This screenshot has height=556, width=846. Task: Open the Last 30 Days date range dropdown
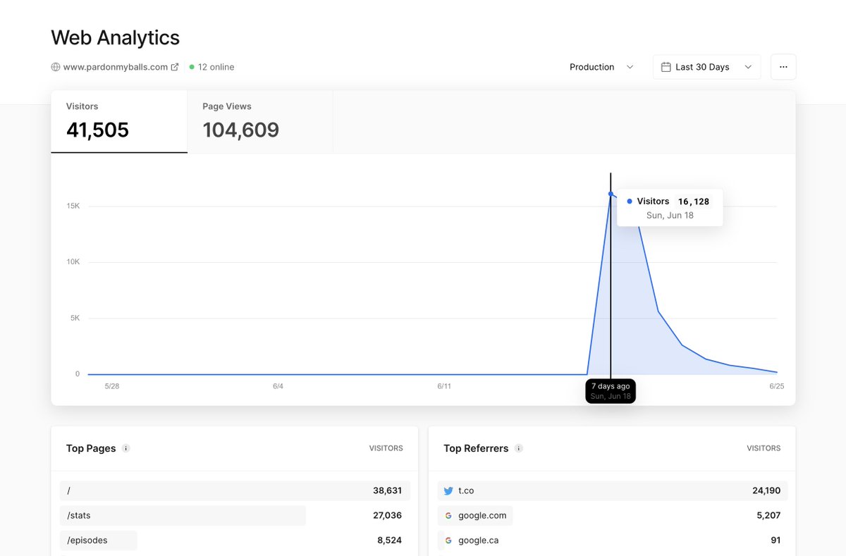tap(706, 67)
